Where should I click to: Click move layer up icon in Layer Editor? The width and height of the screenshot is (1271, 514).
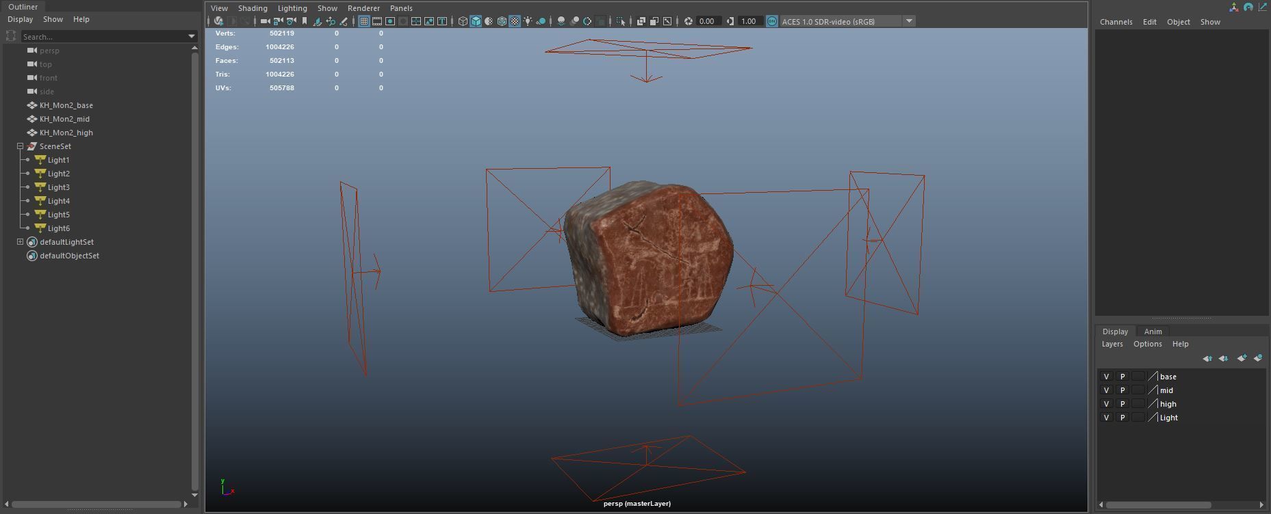coord(1207,358)
